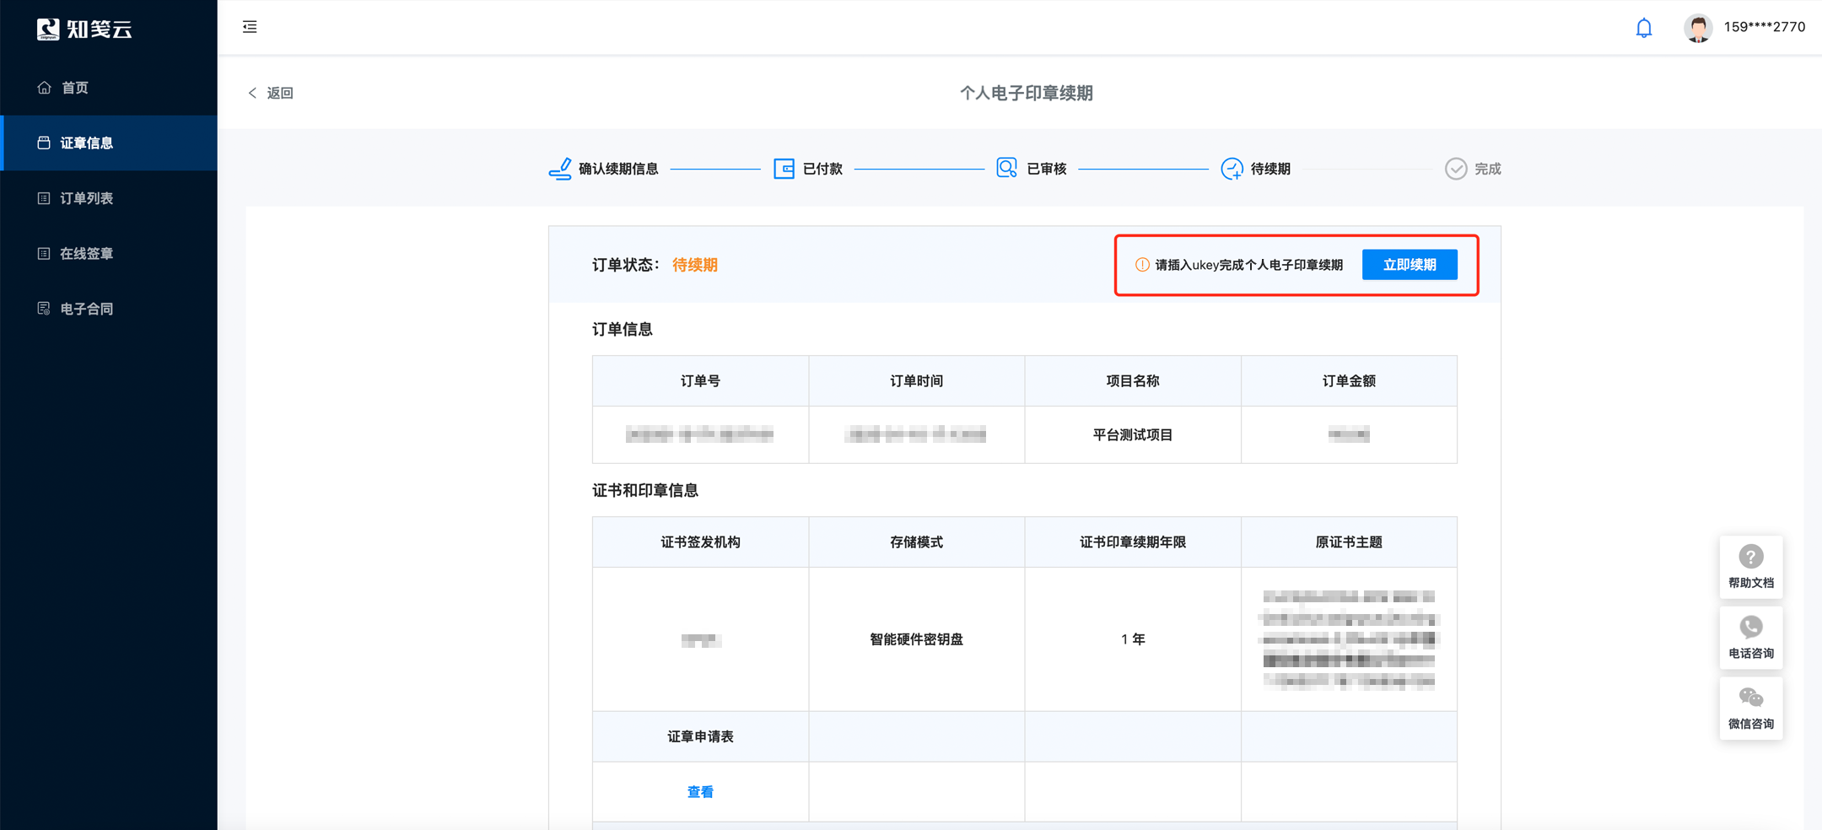
Task: Click the orange 待续期 order status text
Action: (x=695, y=265)
